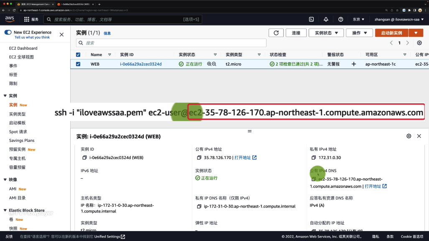This screenshot has width=429, height=241.
Task: Sort by instance type column
Action: click(x=259, y=55)
